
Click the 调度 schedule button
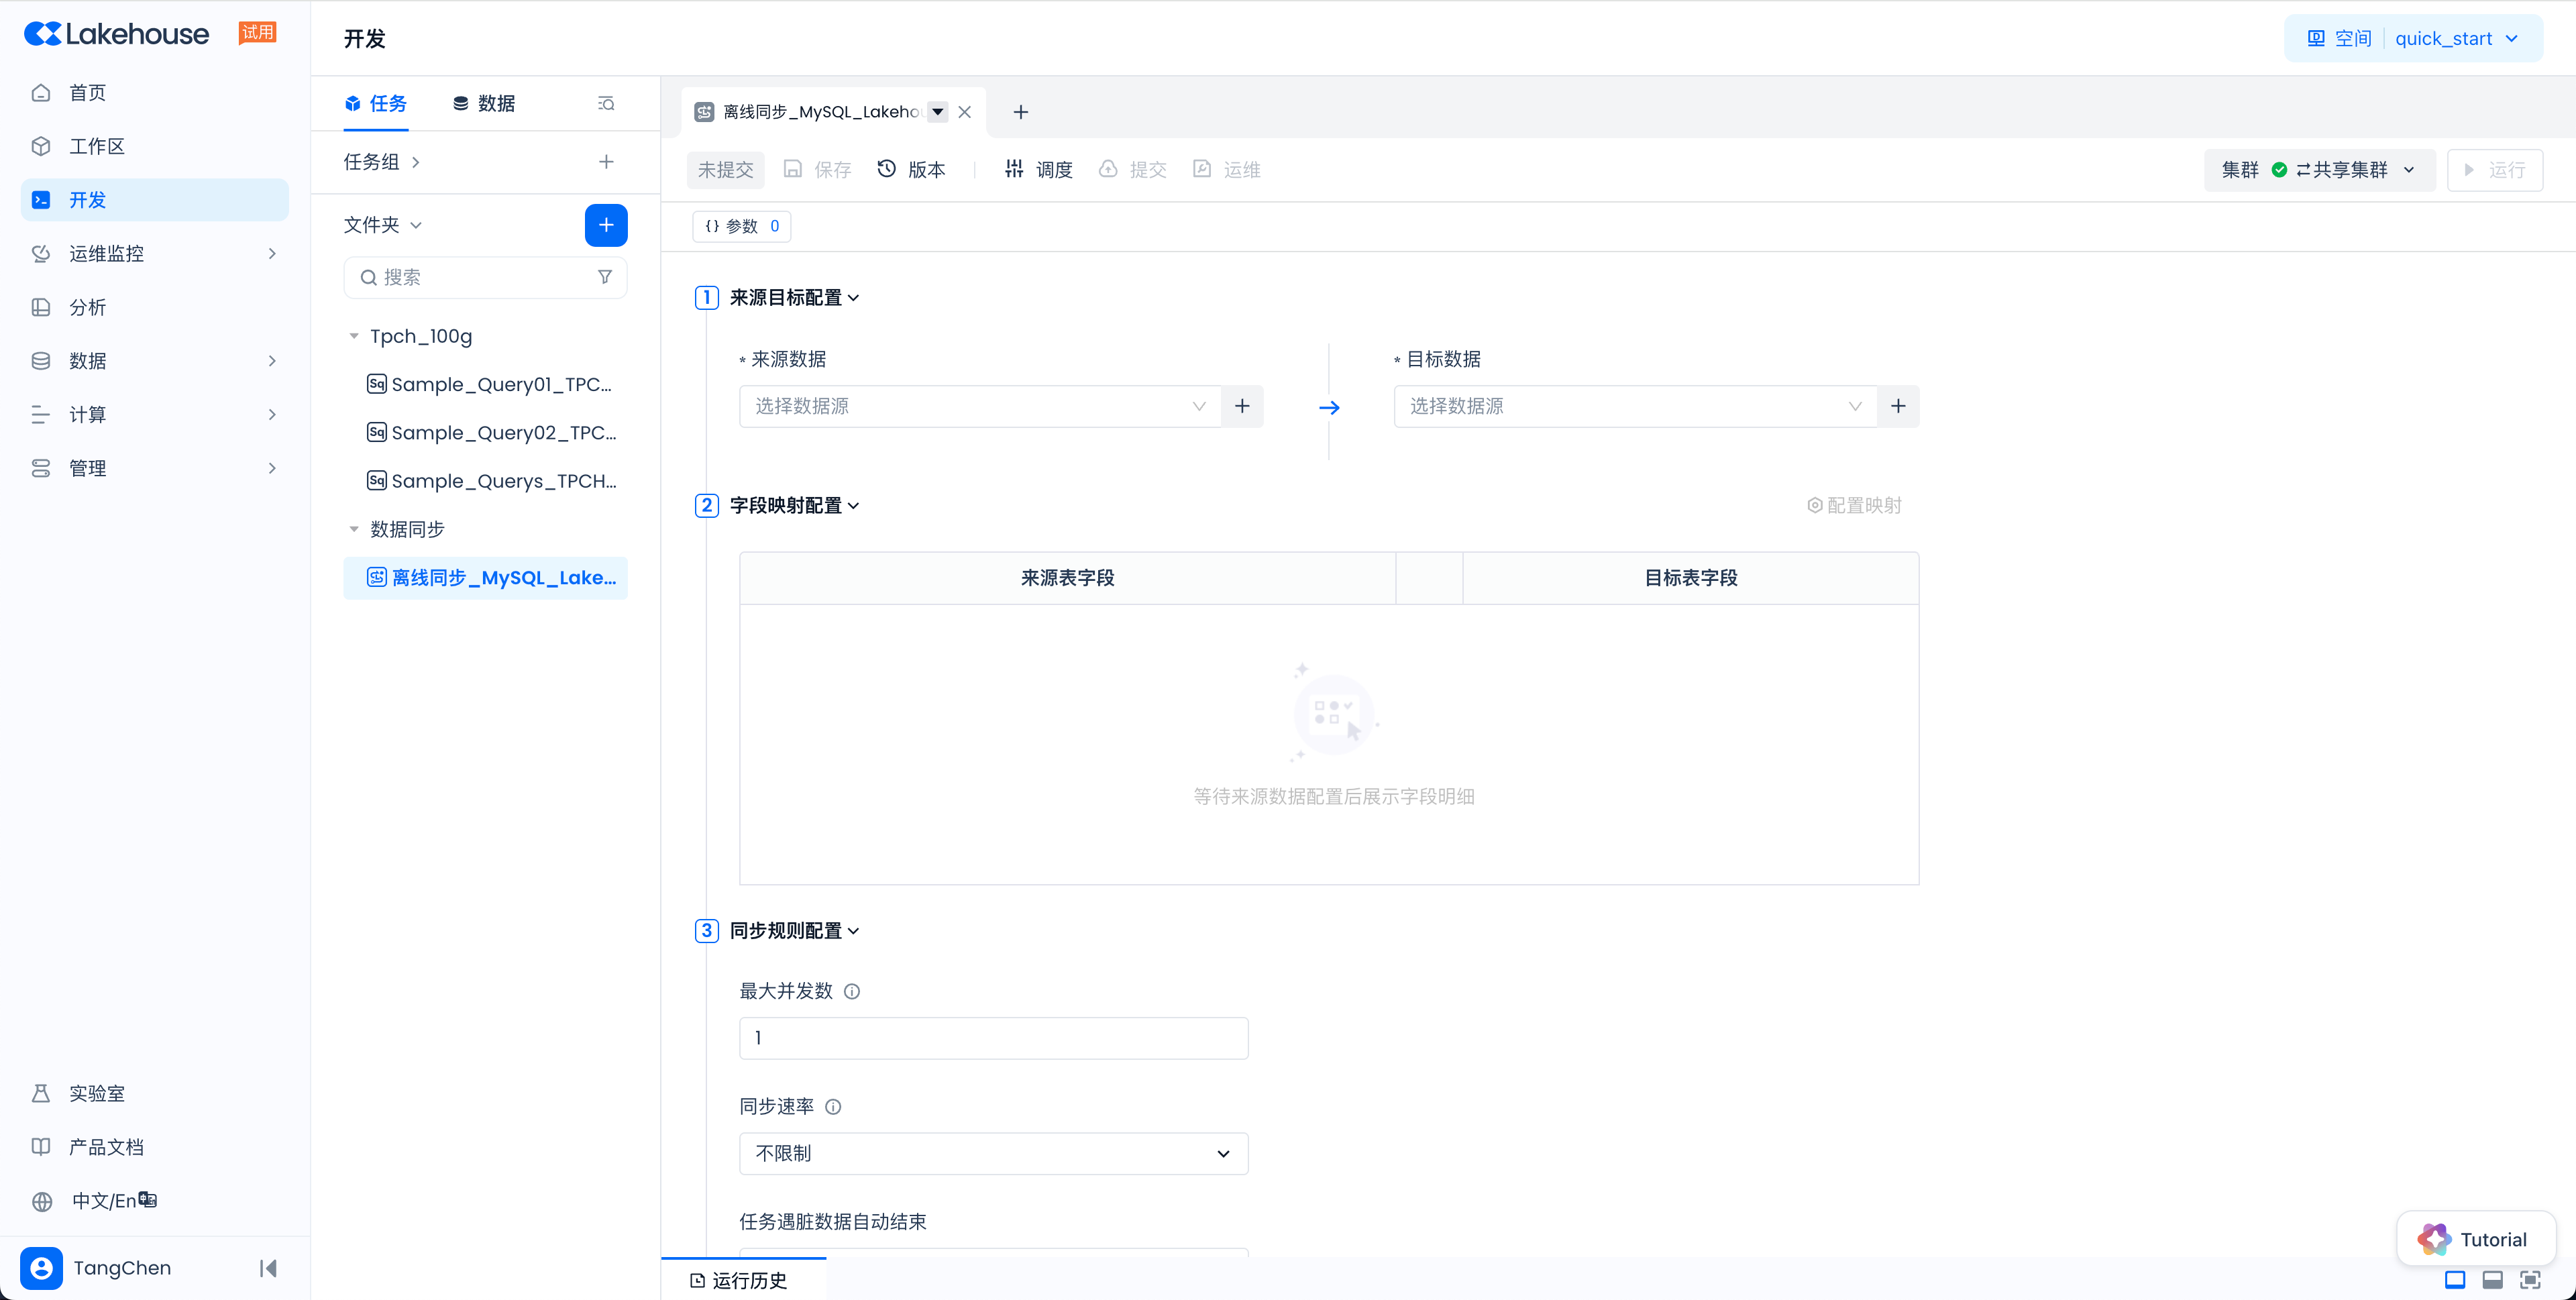[1039, 170]
